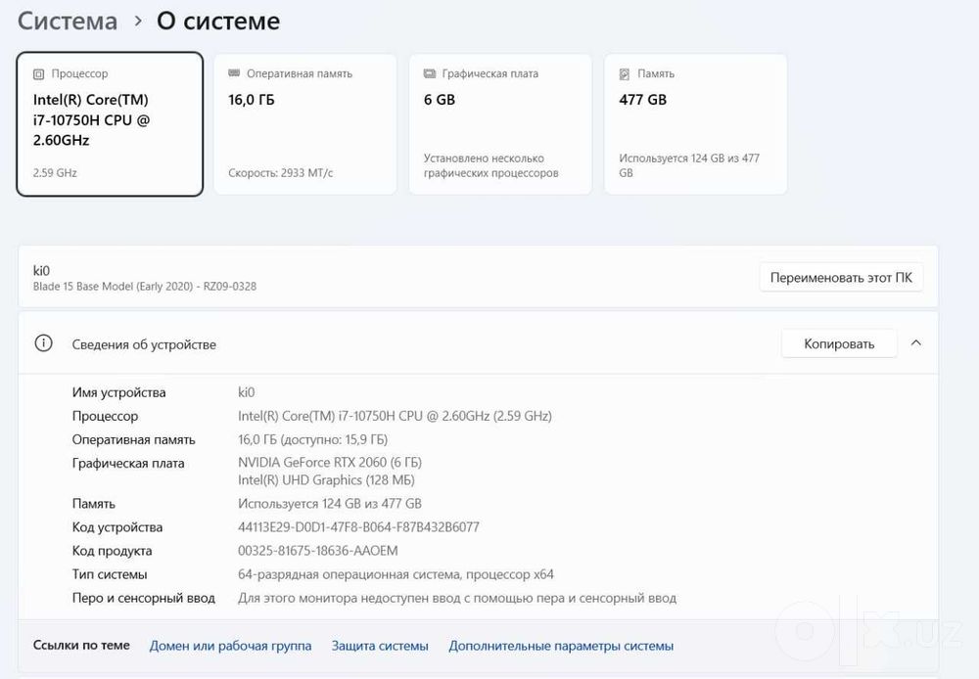Click the 2.59 GHz speed in processor card
979x679 pixels.
(55, 173)
